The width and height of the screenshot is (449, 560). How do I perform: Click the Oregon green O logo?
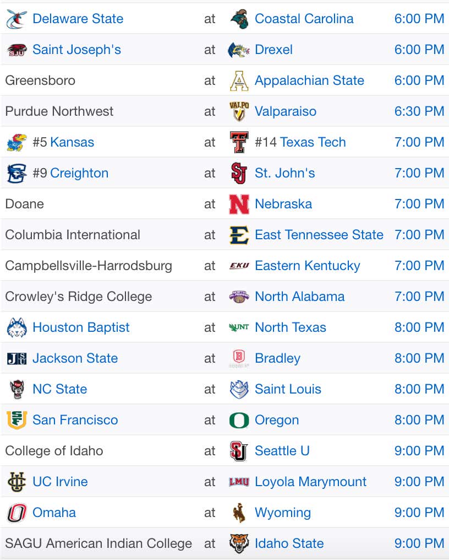(239, 421)
